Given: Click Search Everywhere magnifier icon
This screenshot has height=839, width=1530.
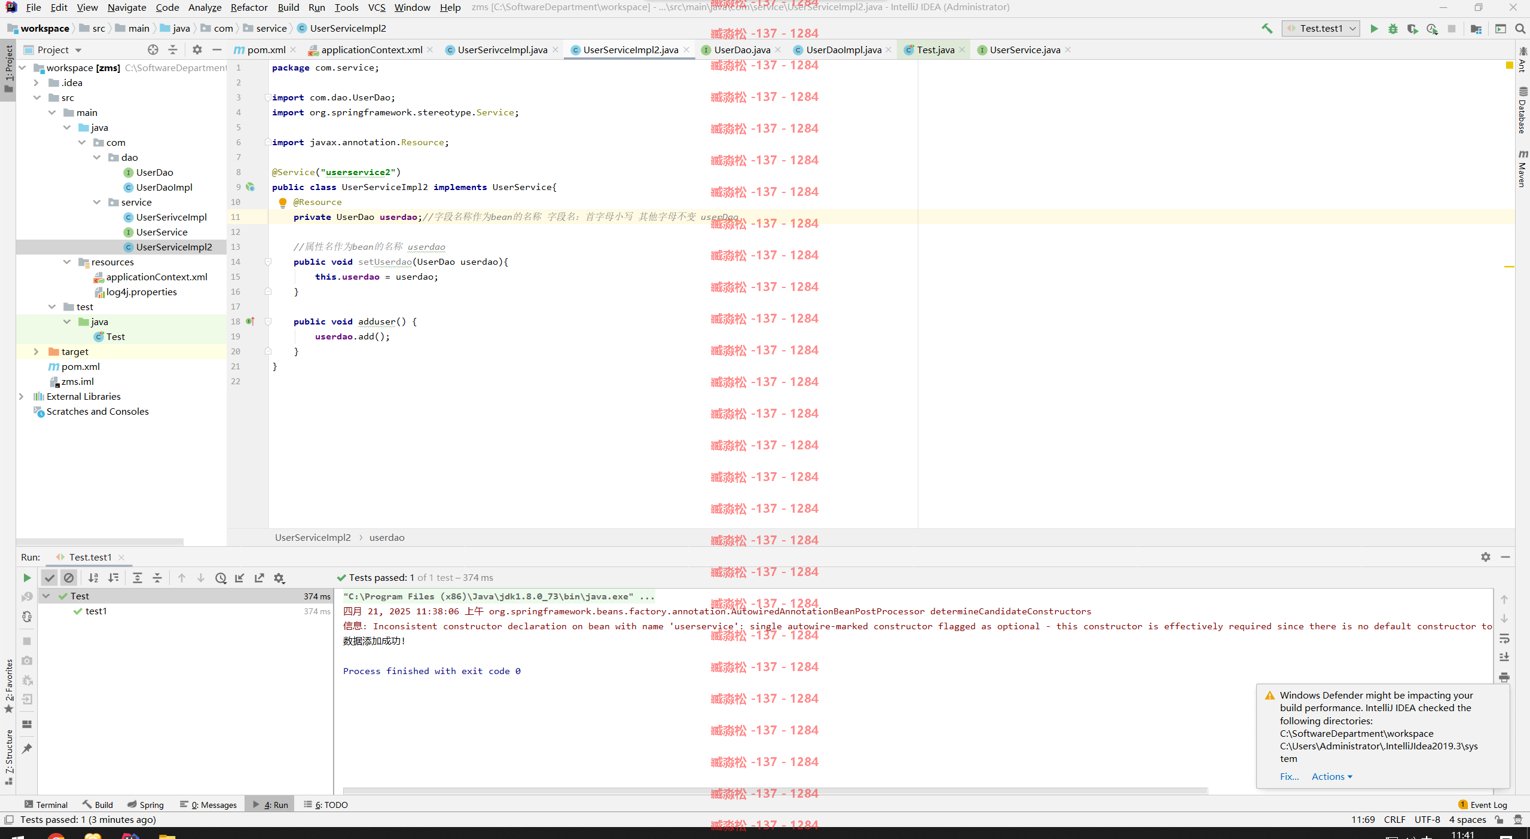Looking at the screenshot, I should [1520, 28].
